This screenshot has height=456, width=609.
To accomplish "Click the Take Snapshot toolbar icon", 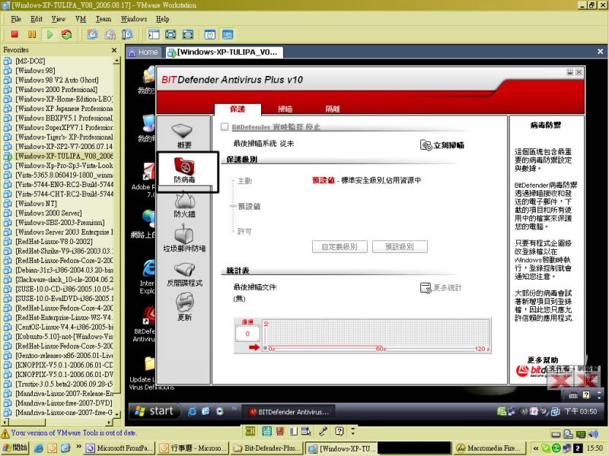I will click(x=92, y=34).
